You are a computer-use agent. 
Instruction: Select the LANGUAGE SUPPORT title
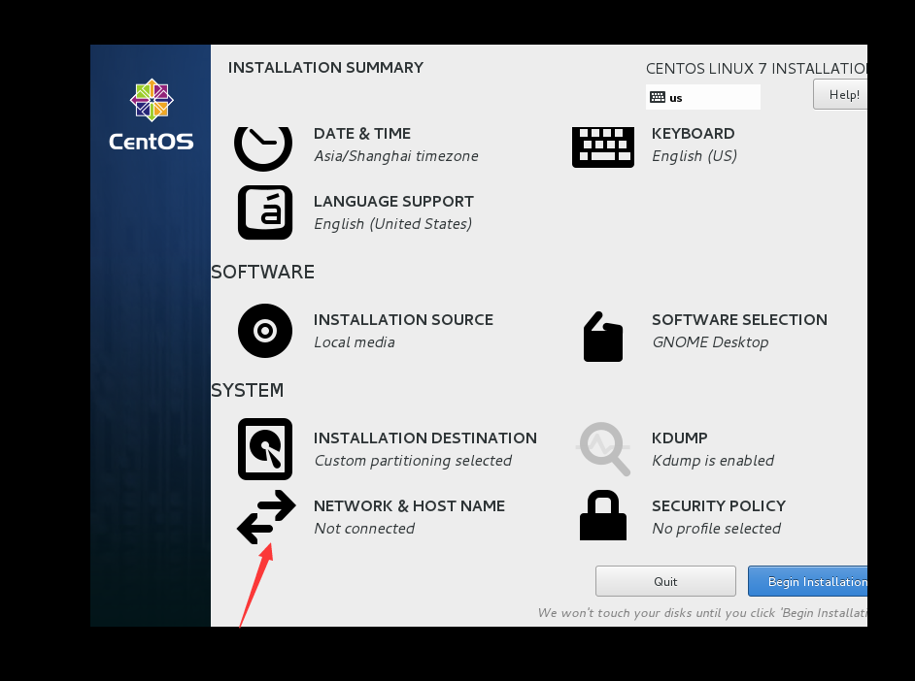coord(394,202)
